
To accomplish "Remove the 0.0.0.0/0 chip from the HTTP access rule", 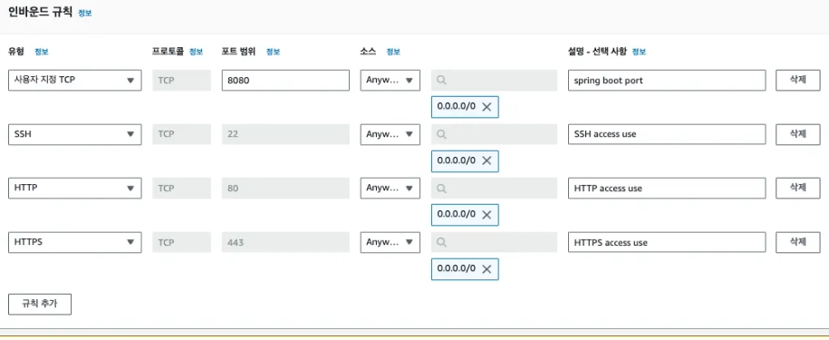I will [x=487, y=215].
